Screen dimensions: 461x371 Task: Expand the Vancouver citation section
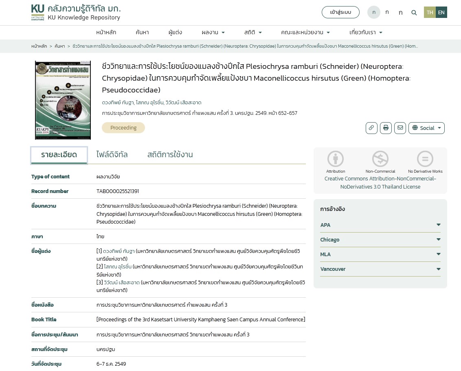[380, 269]
